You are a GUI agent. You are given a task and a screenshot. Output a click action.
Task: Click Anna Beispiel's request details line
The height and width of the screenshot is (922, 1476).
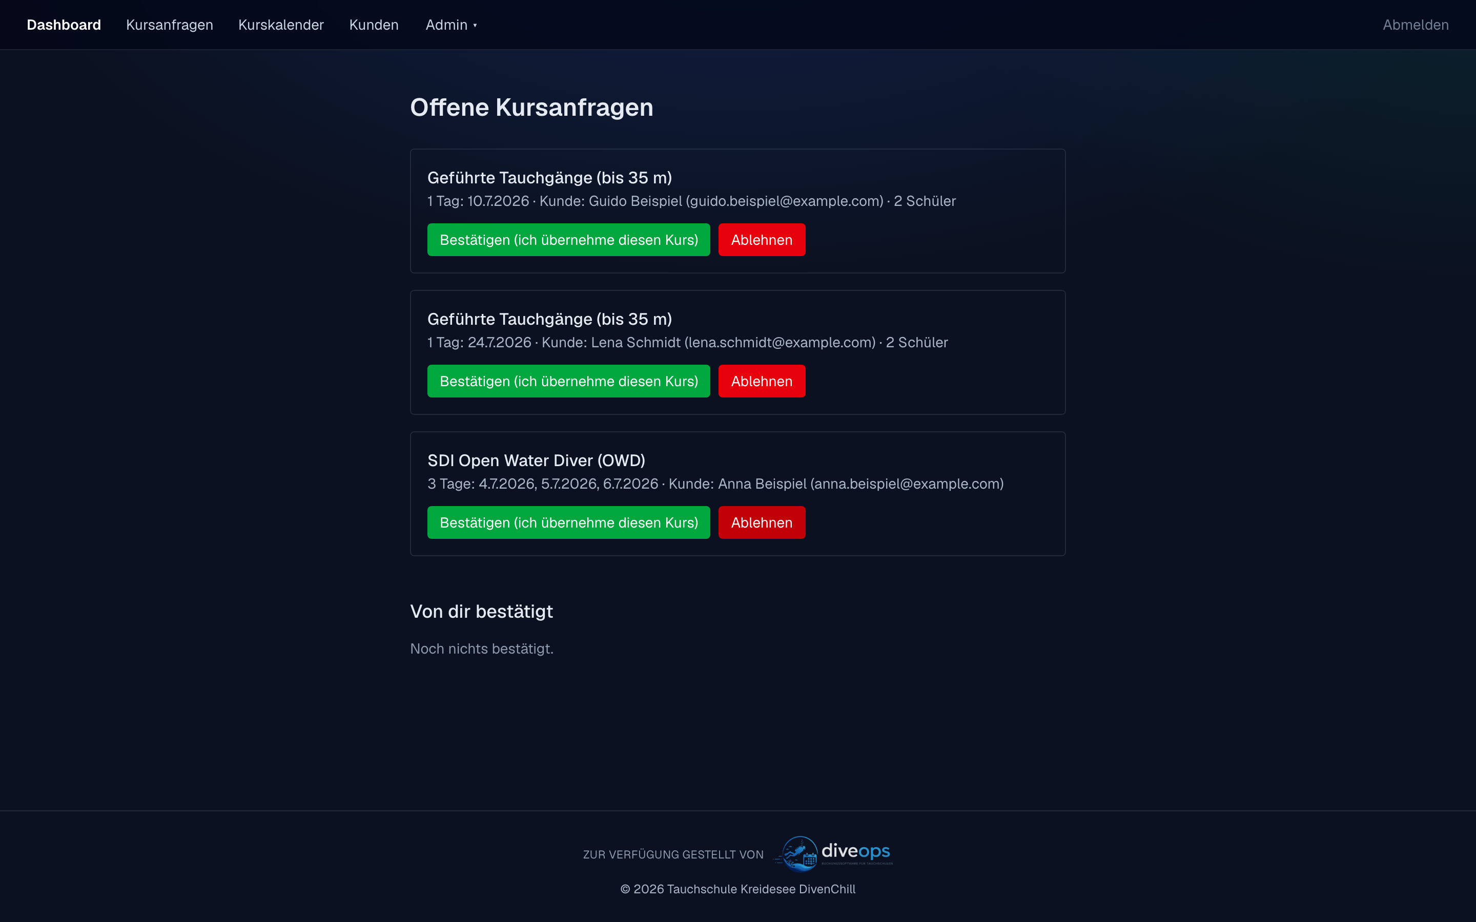point(715,484)
